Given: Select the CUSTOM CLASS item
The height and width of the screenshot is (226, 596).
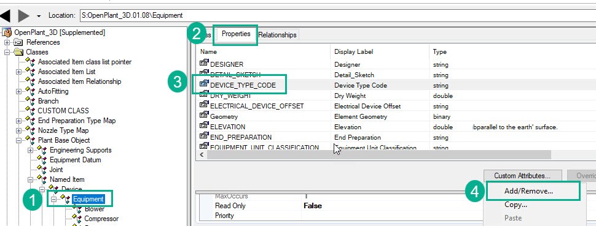Looking at the screenshot, I should pos(63,111).
